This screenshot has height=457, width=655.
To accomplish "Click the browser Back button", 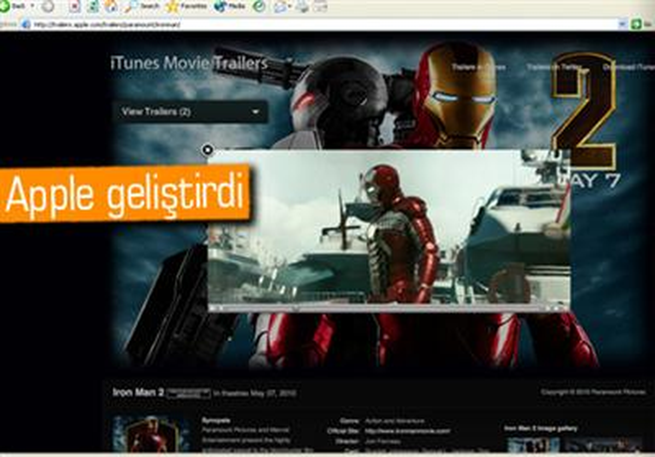I will (x=13, y=6).
